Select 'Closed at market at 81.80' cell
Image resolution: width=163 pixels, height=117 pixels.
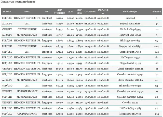pos(130,80)
